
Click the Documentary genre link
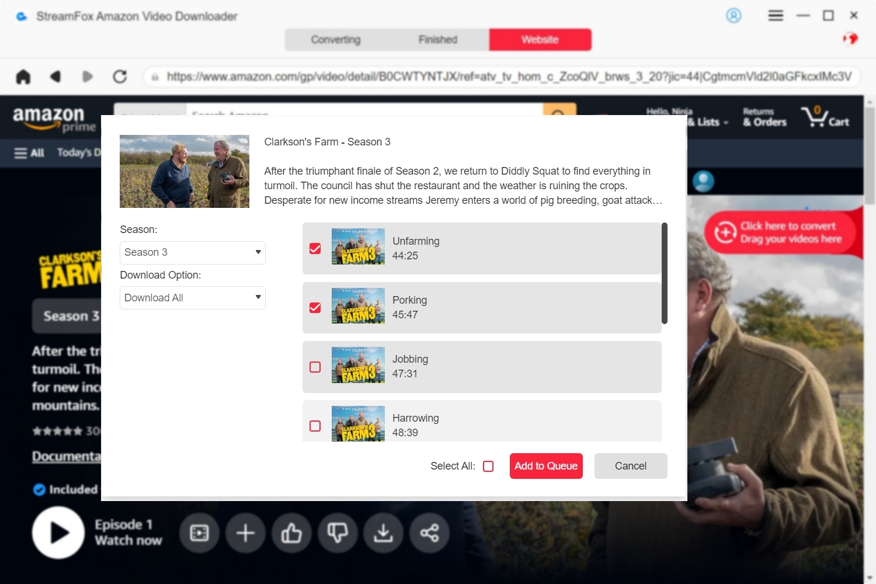pyautogui.click(x=67, y=456)
